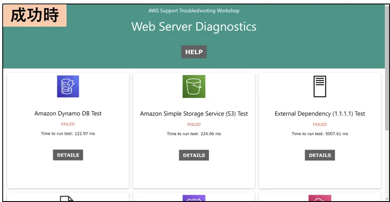Click the 'Amazon Dynamo DB Test' title
Screen dimensions: 390x202
[68, 113]
